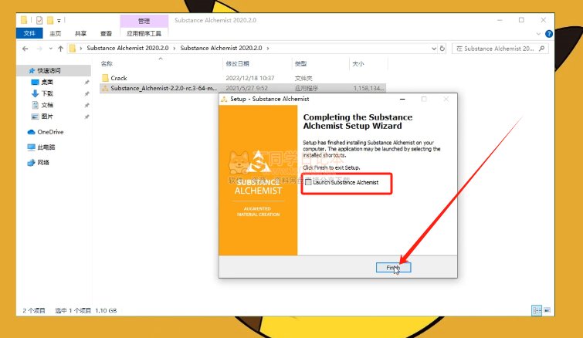This screenshot has width=583, height=338.
Task: Go forward in Explorer navigation
Action: pos(39,49)
